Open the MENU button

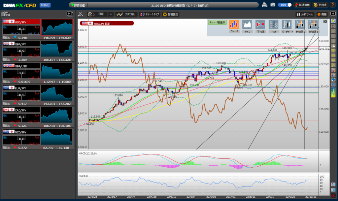click(x=45, y=5)
